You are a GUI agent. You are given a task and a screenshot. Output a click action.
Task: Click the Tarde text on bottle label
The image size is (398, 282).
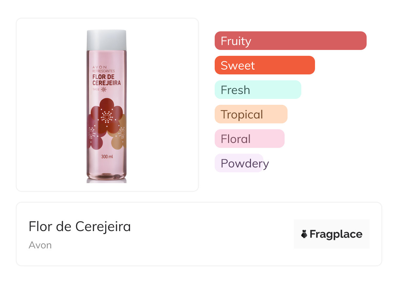click(96, 90)
